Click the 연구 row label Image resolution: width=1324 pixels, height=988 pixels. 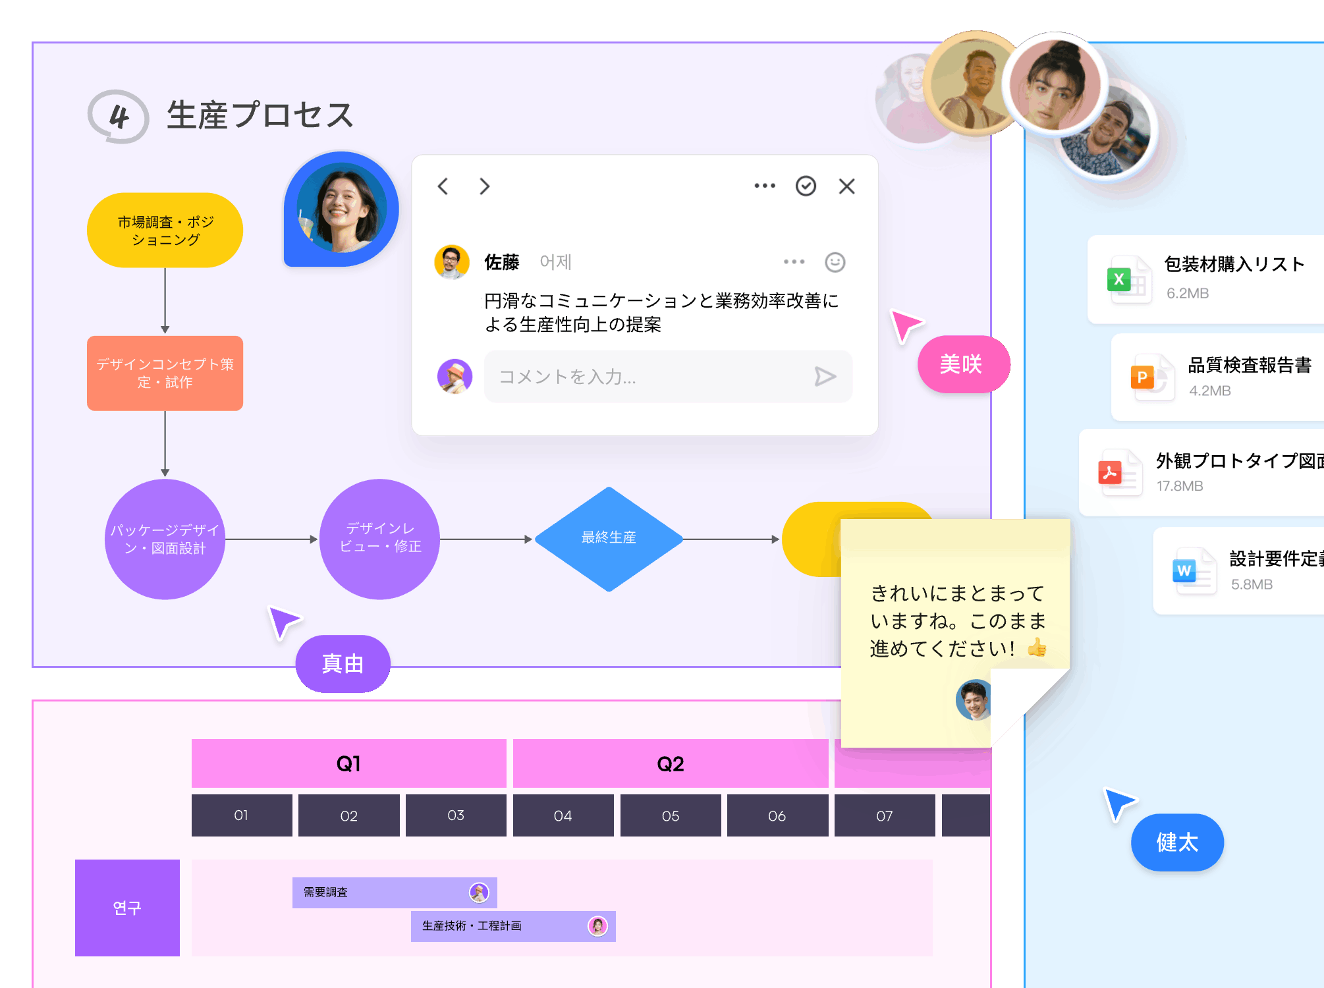coord(127,908)
